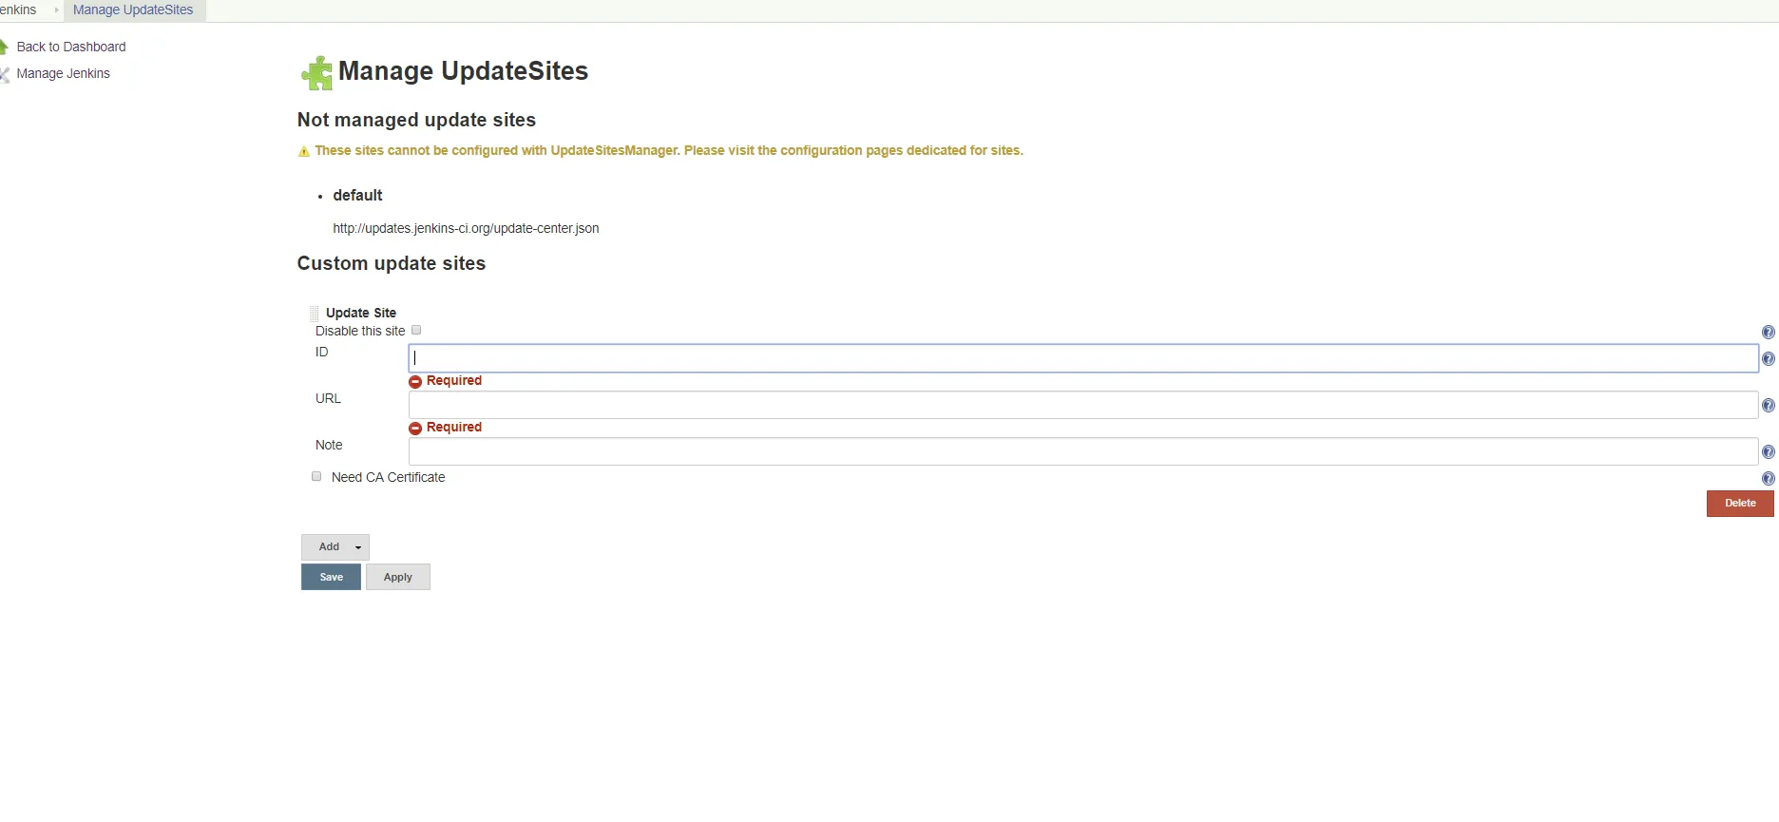1779x822 pixels.
Task: Click the Need CA Certificate label
Action: click(388, 477)
